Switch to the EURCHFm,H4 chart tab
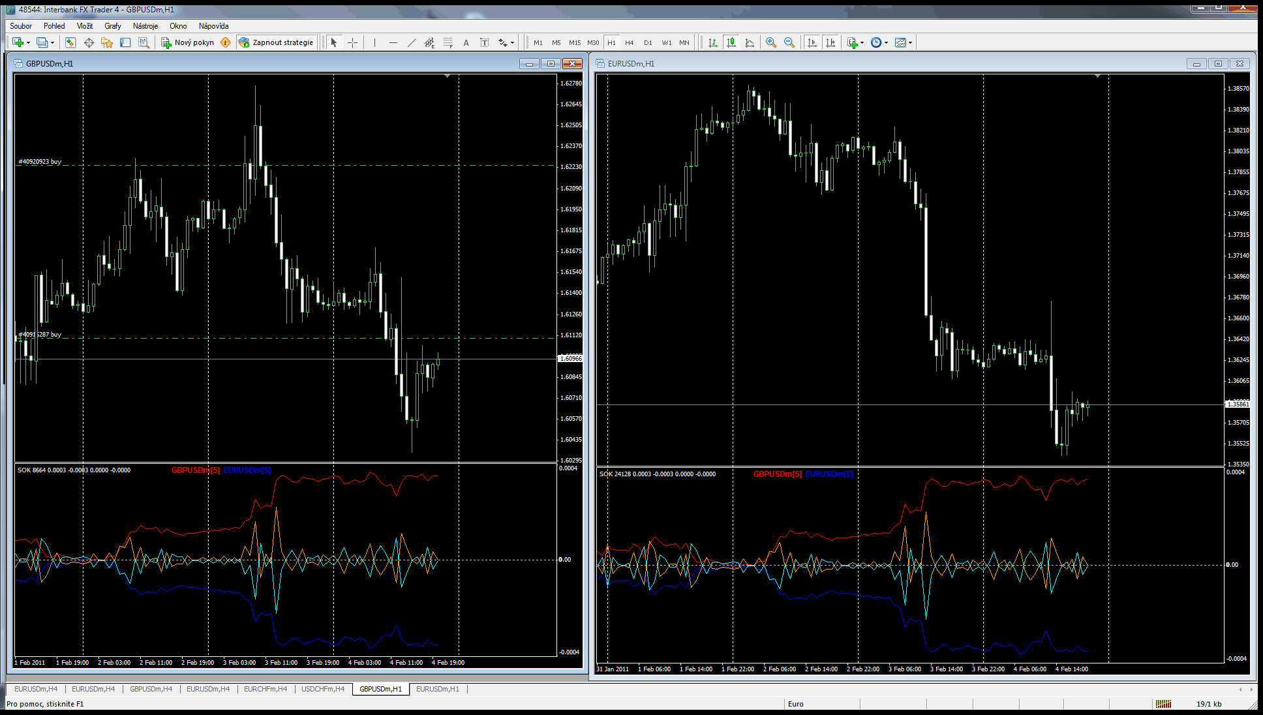This screenshot has width=1263, height=715. [x=266, y=689]
